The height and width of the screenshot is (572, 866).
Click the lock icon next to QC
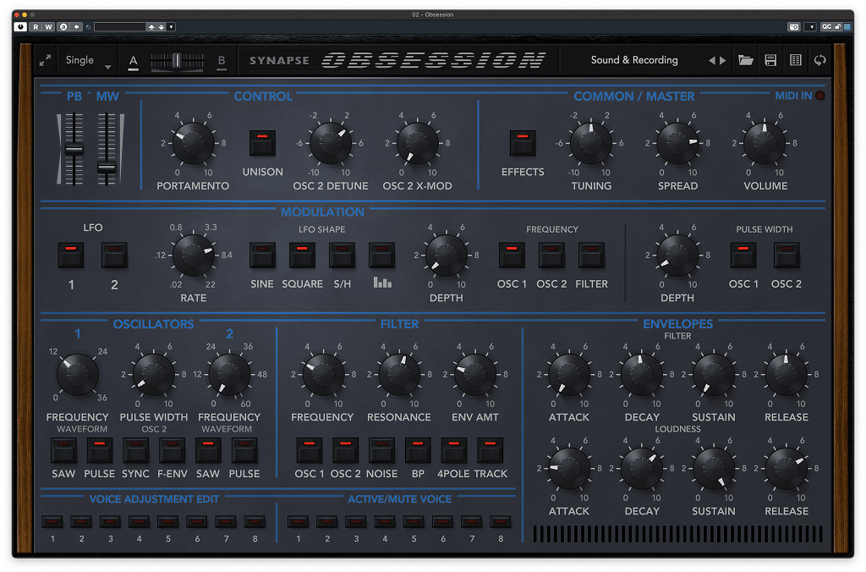point(838,26)
